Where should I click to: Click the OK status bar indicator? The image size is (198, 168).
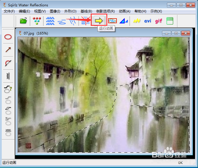pyautogui.click(x=180, y=163)
